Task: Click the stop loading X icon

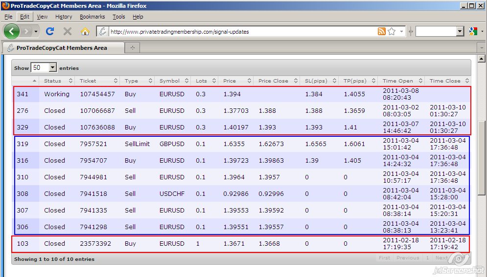Action: (x=68, y=31)
